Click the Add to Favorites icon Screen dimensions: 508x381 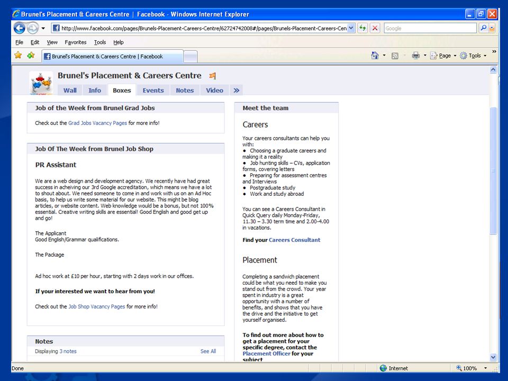31,56
